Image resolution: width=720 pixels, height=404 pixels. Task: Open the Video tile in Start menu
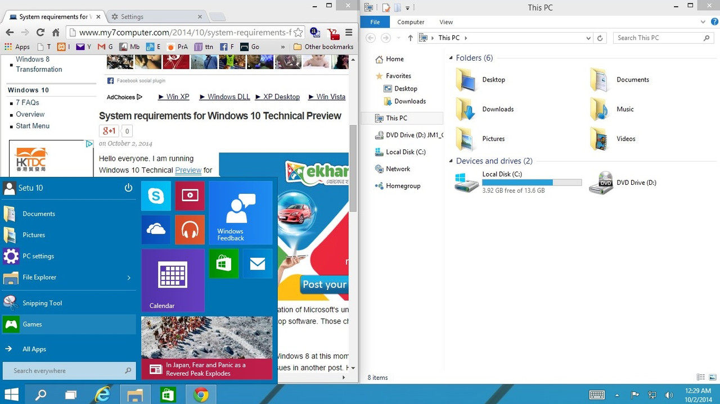click(x=190, y=196)
